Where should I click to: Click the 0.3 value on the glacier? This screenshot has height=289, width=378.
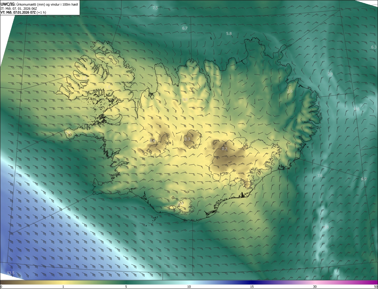click(187, 139)
